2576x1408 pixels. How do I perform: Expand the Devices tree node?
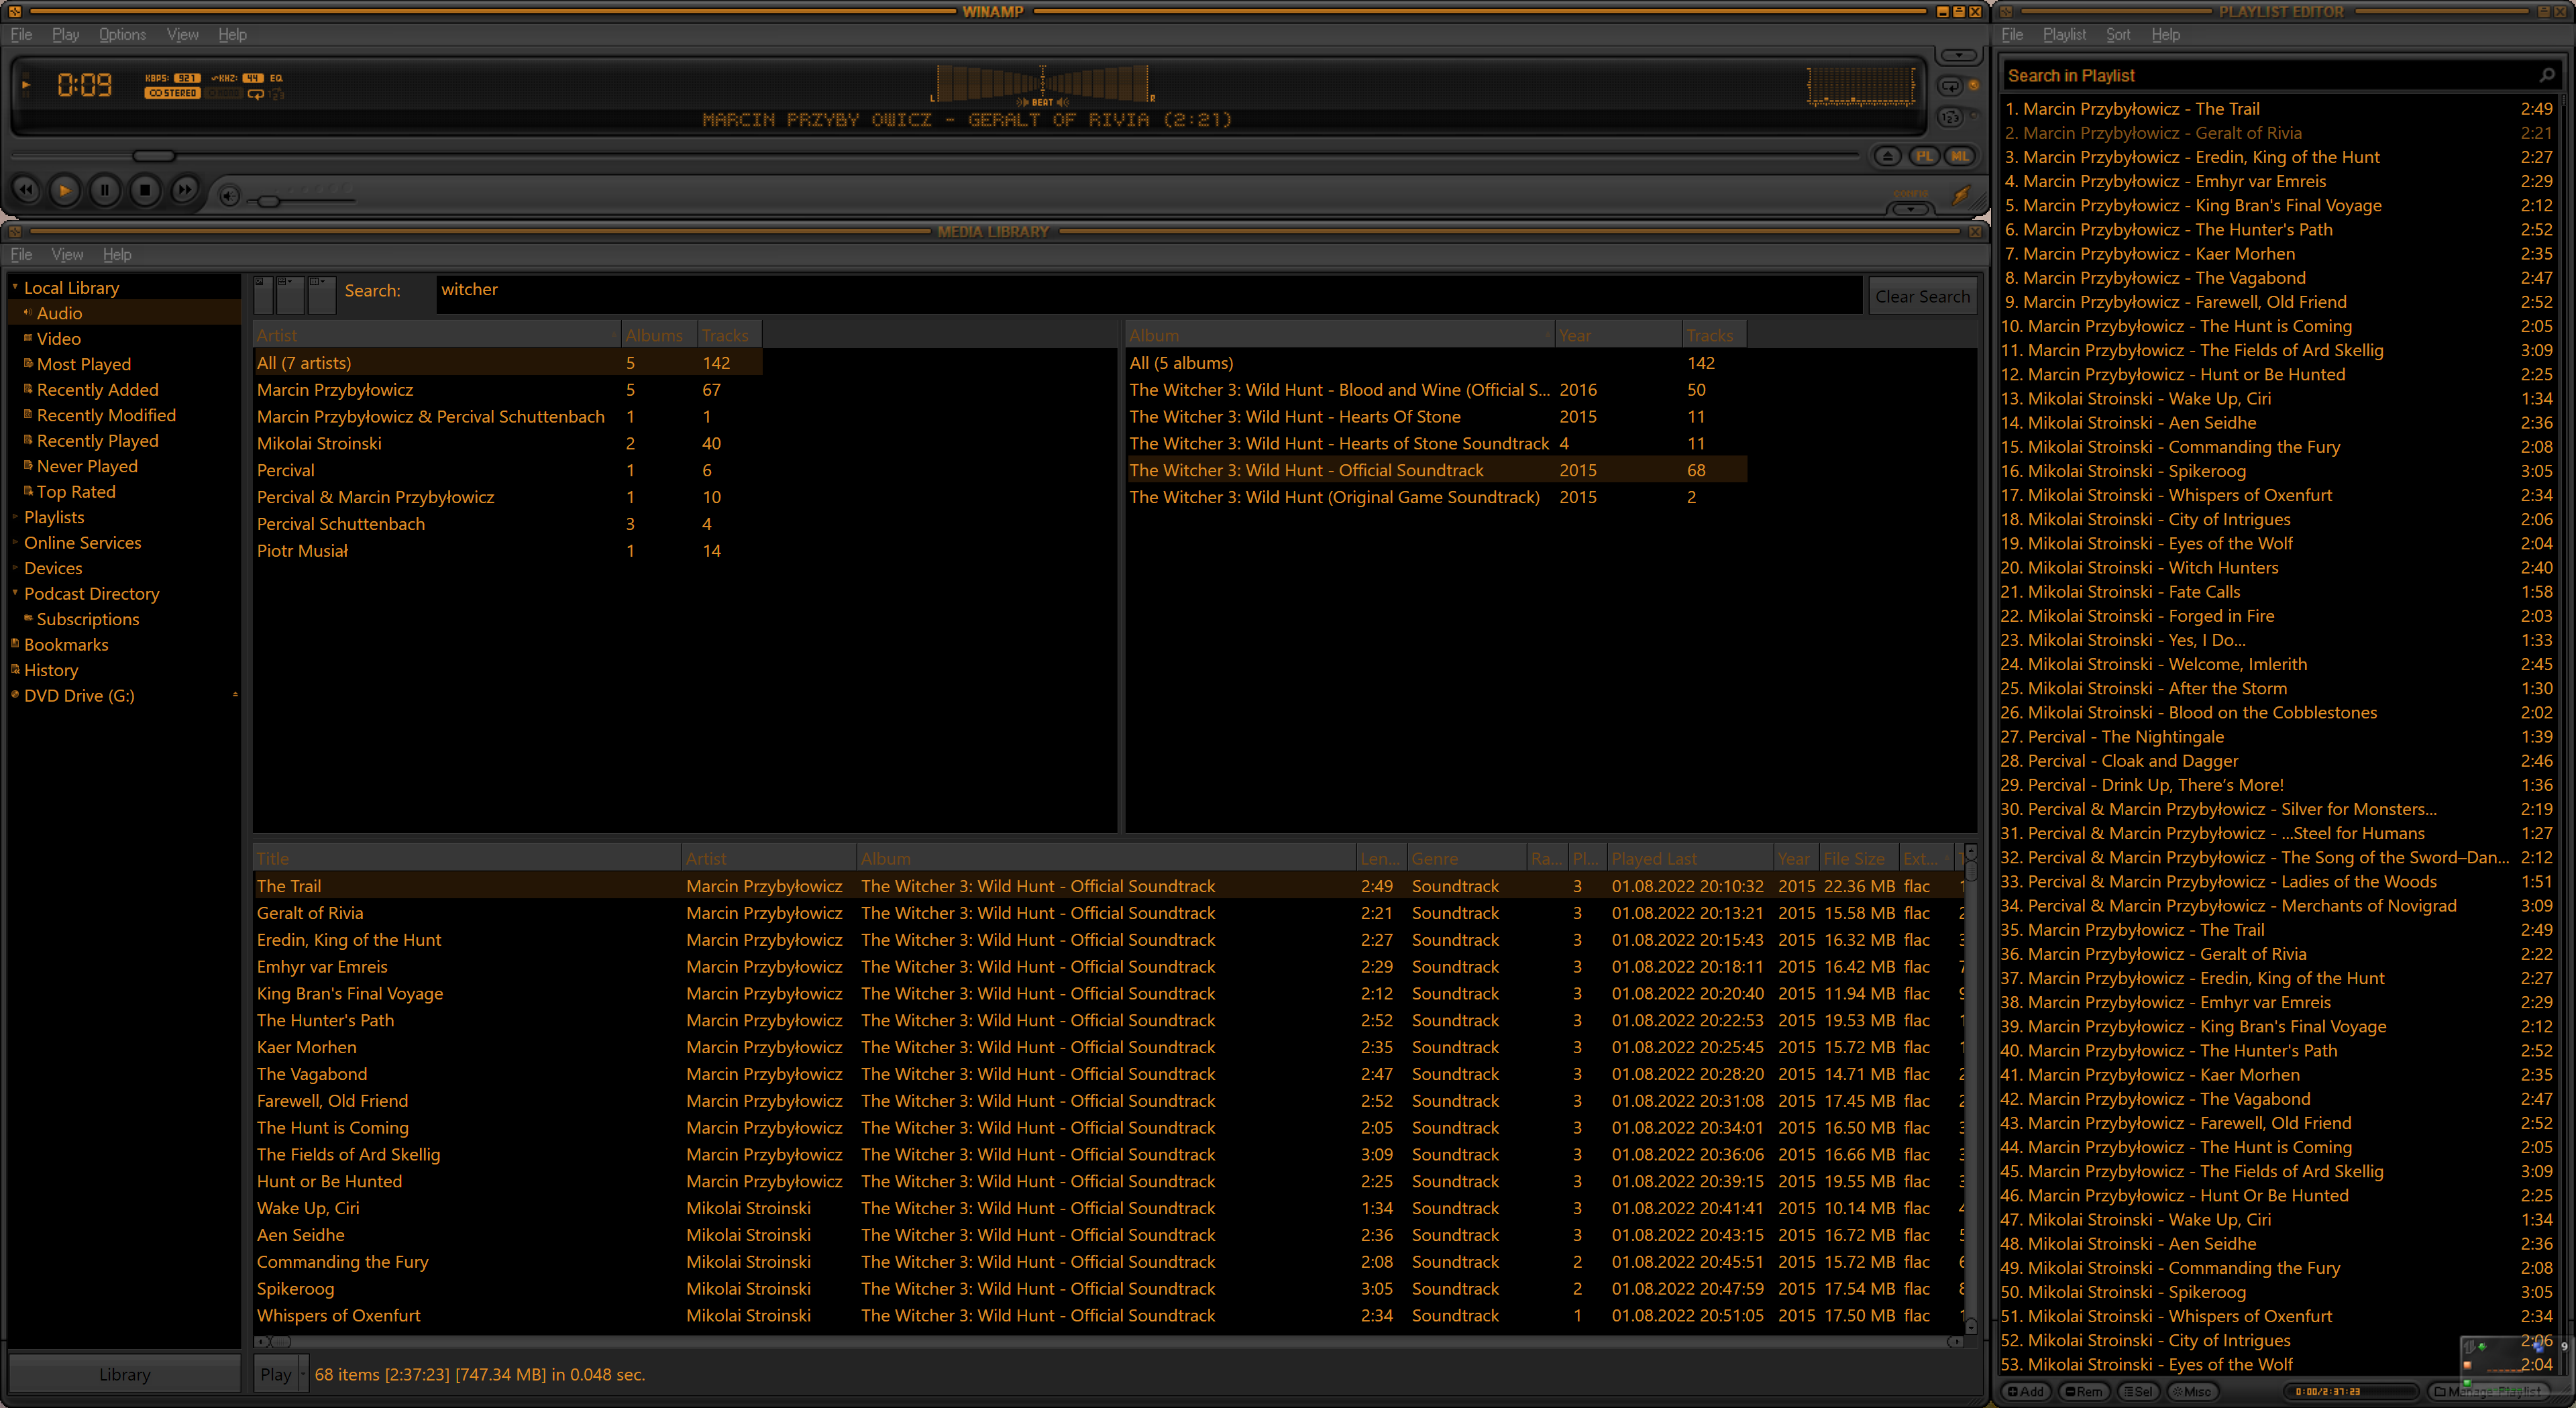coord(15,568)
